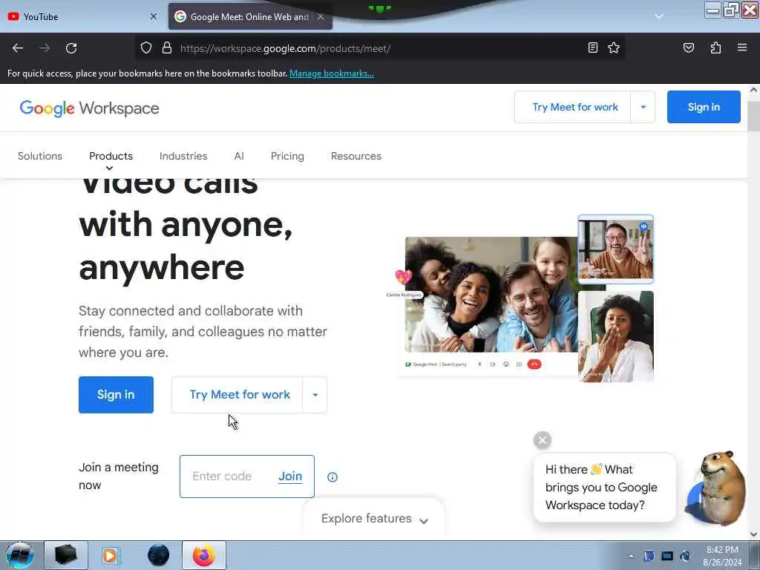Click the flag action center tray icon
The image size is (760, 570).
(649, 557)
